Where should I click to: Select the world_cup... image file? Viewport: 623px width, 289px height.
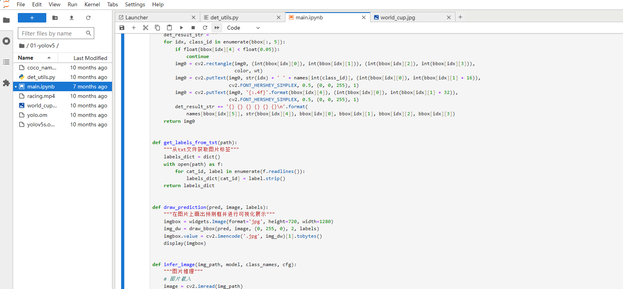63,105
